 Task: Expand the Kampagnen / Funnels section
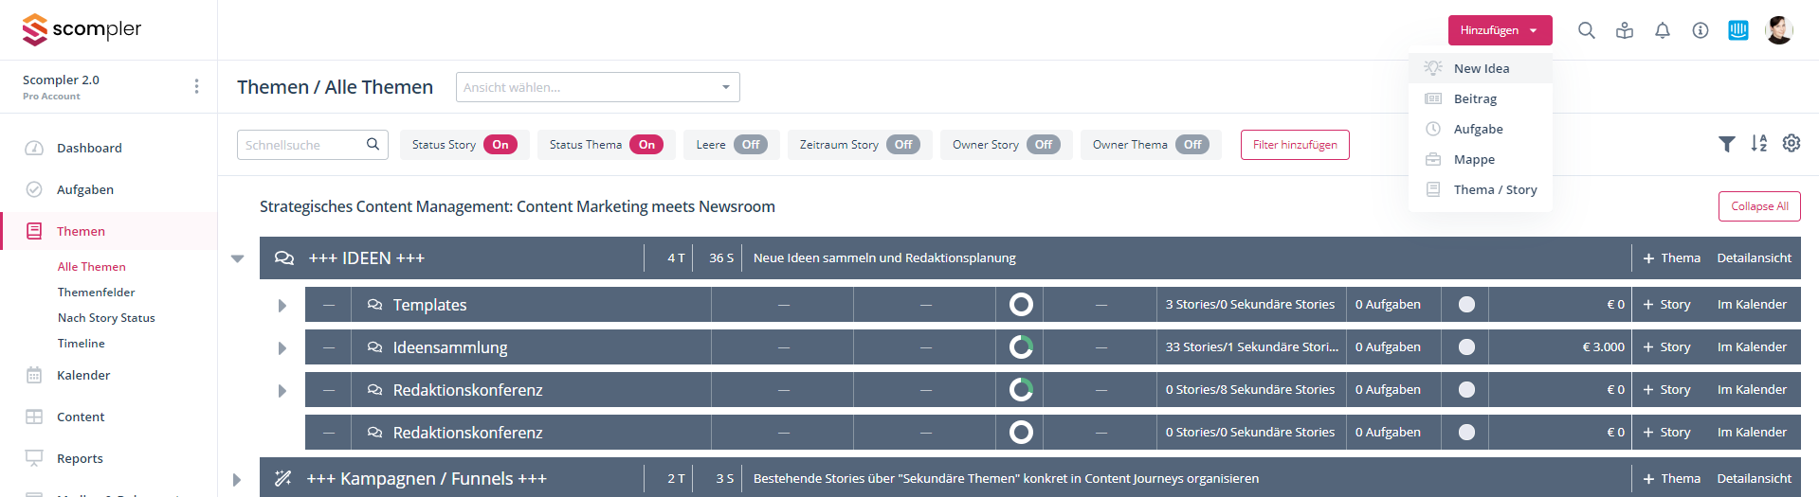pyautogui.click(x=237, y=479)
